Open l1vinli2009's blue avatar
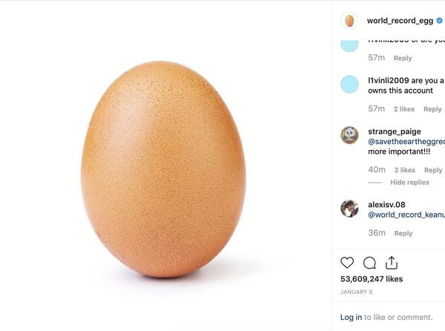The image size is (445, 331). [349, 84]
